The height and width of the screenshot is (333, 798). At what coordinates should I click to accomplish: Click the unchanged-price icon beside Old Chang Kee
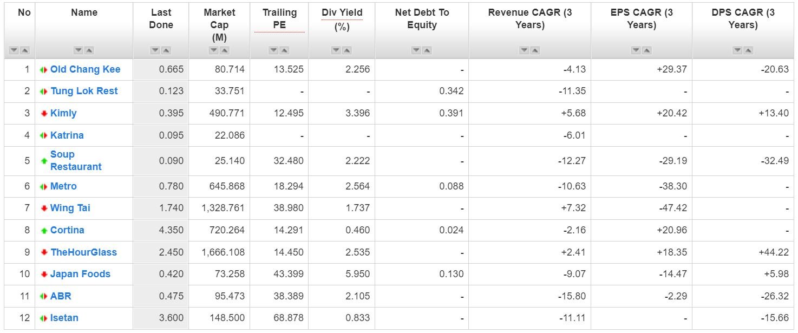pos(44,70)
